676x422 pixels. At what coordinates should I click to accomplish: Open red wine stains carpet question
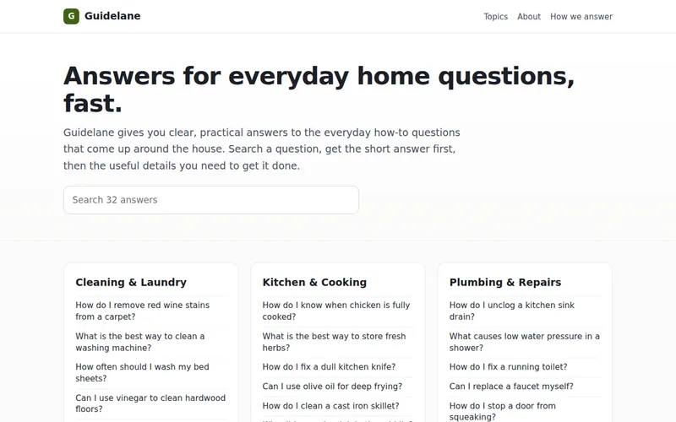click(x=142, y=311)
